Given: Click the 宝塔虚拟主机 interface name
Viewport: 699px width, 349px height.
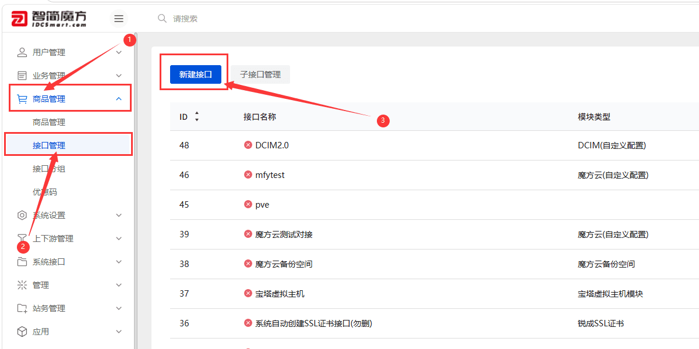Looking at the screenshot, I should [280, 294].
